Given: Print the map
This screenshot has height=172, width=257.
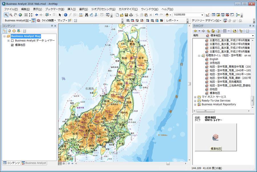Looking at the screenshot, I should tap(131, 15).
